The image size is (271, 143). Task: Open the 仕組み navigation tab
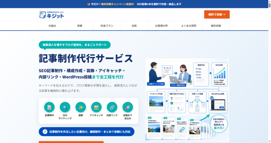[x=52, y=26]
